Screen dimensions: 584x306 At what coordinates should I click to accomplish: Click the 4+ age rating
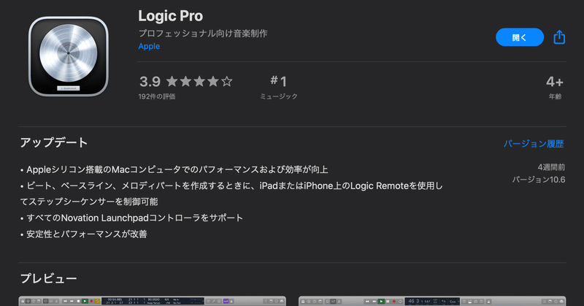[x=555, y=82]
